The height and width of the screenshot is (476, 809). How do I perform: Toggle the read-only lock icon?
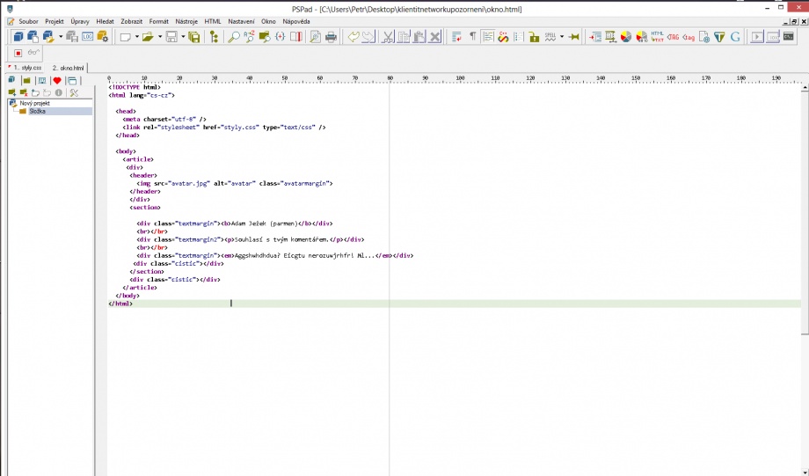(x=534, y=37)
